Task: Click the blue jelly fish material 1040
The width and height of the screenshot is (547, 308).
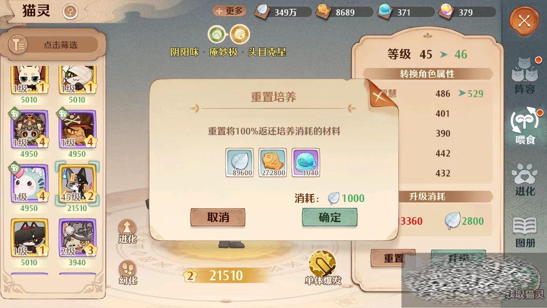Action: tap(306, 162)
